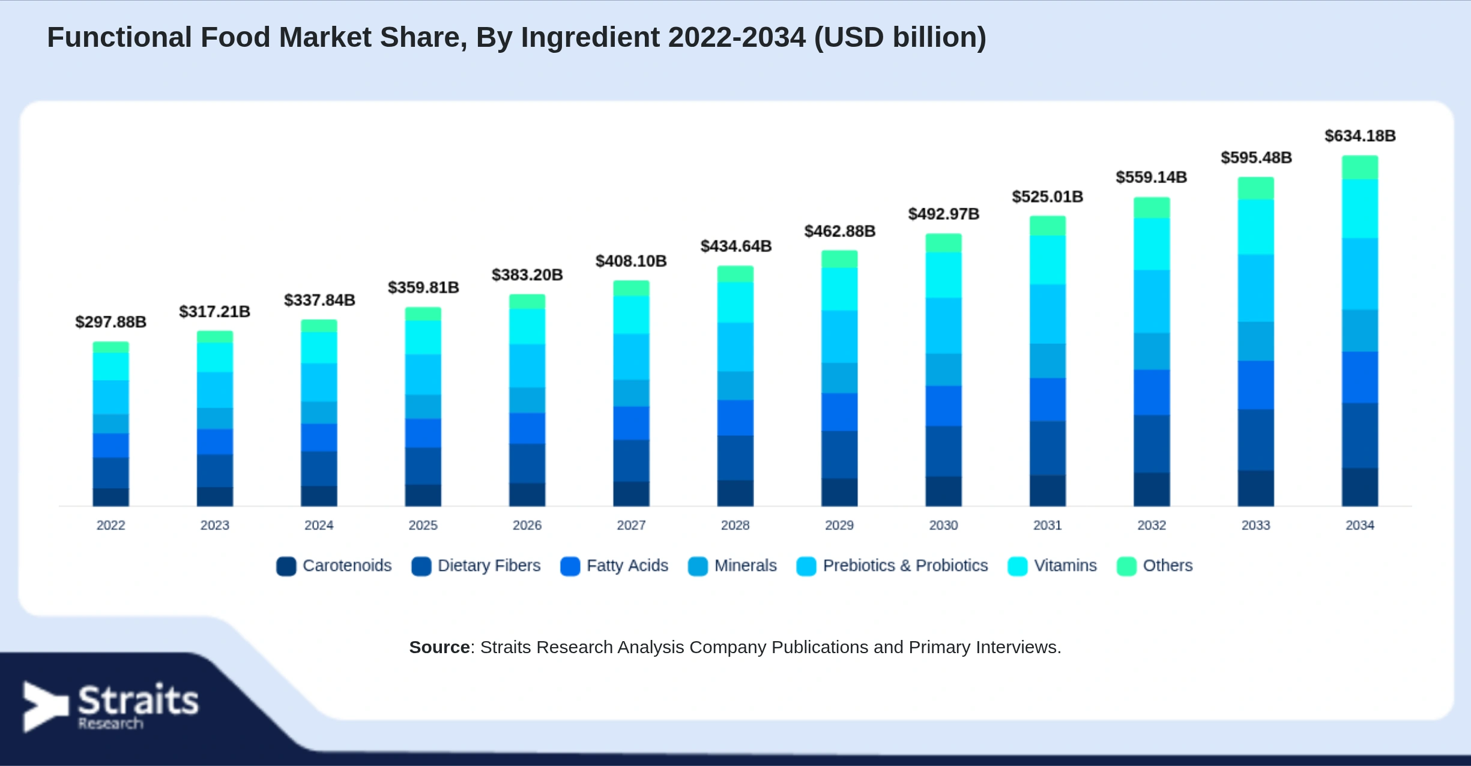Toggle the Minerals legend label
1471x766 pixels.
[x=746, y=565]
